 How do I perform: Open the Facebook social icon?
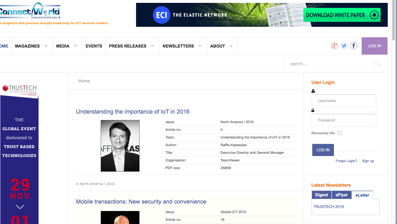click(x=354, y=46)
